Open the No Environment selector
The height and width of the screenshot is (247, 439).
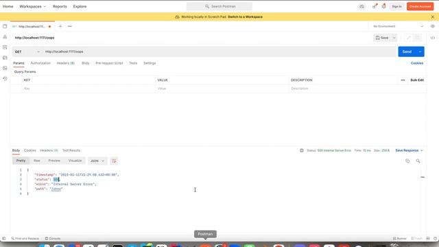pyautogui.click(x=398, y=26)
